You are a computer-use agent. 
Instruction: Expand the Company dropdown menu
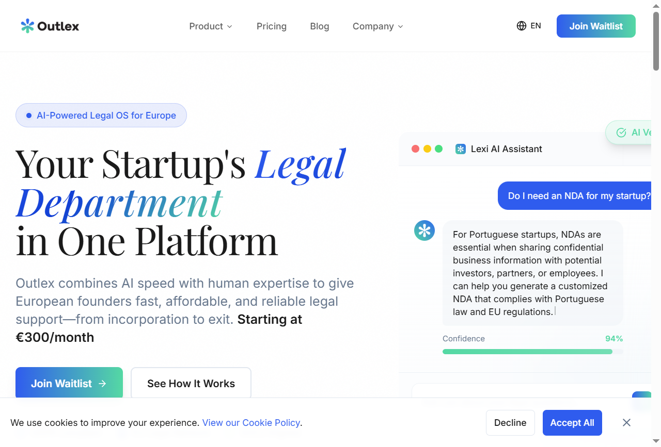377,26
